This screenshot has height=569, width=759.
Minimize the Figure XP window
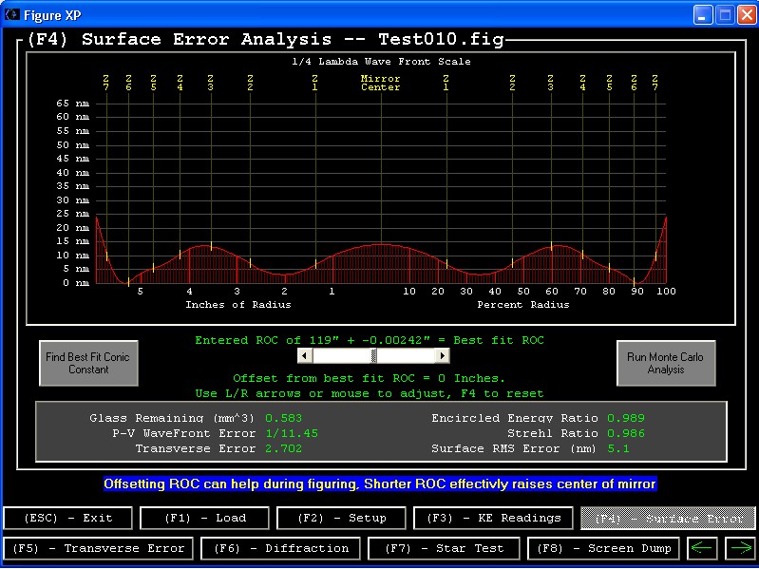702,15
